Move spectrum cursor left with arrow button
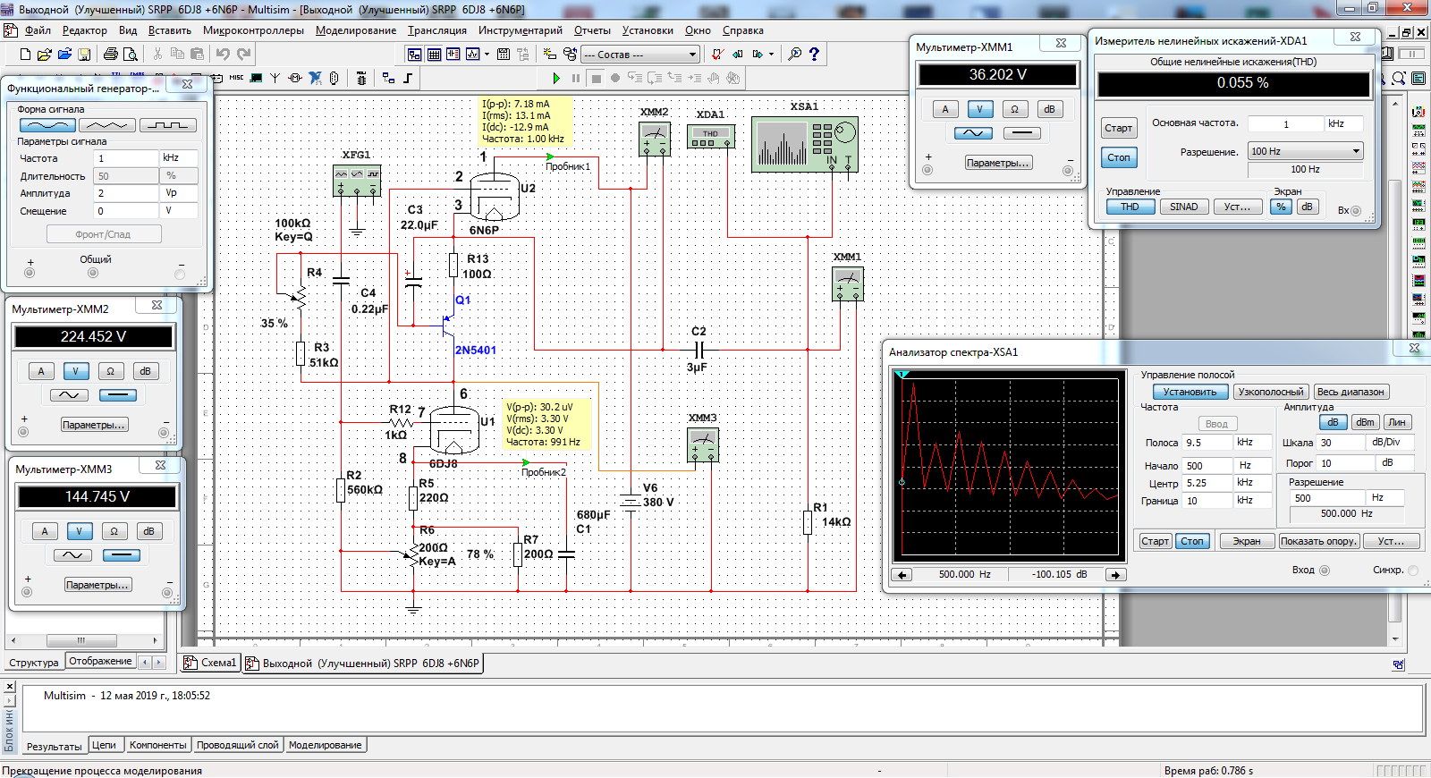 (902, 575)
